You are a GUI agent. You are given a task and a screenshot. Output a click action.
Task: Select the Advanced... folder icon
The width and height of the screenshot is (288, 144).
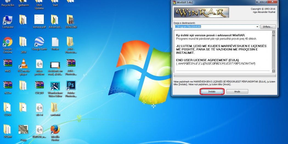pos(55,22)
